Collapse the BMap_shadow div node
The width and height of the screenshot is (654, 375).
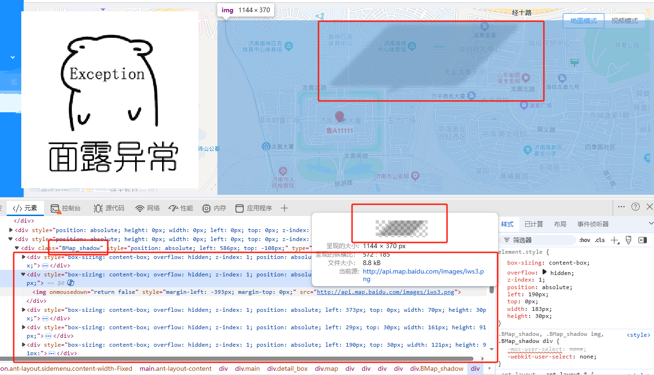click(17, 248)
